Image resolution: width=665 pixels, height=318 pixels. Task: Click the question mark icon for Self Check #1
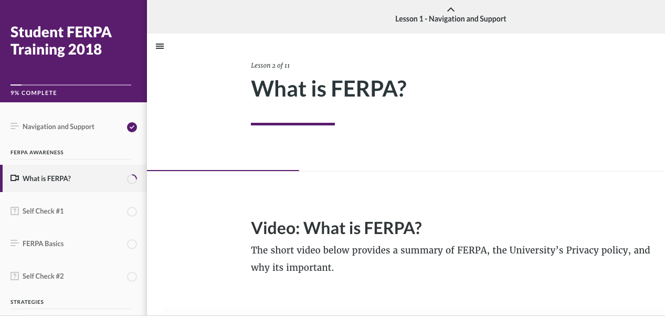point(15,211)
